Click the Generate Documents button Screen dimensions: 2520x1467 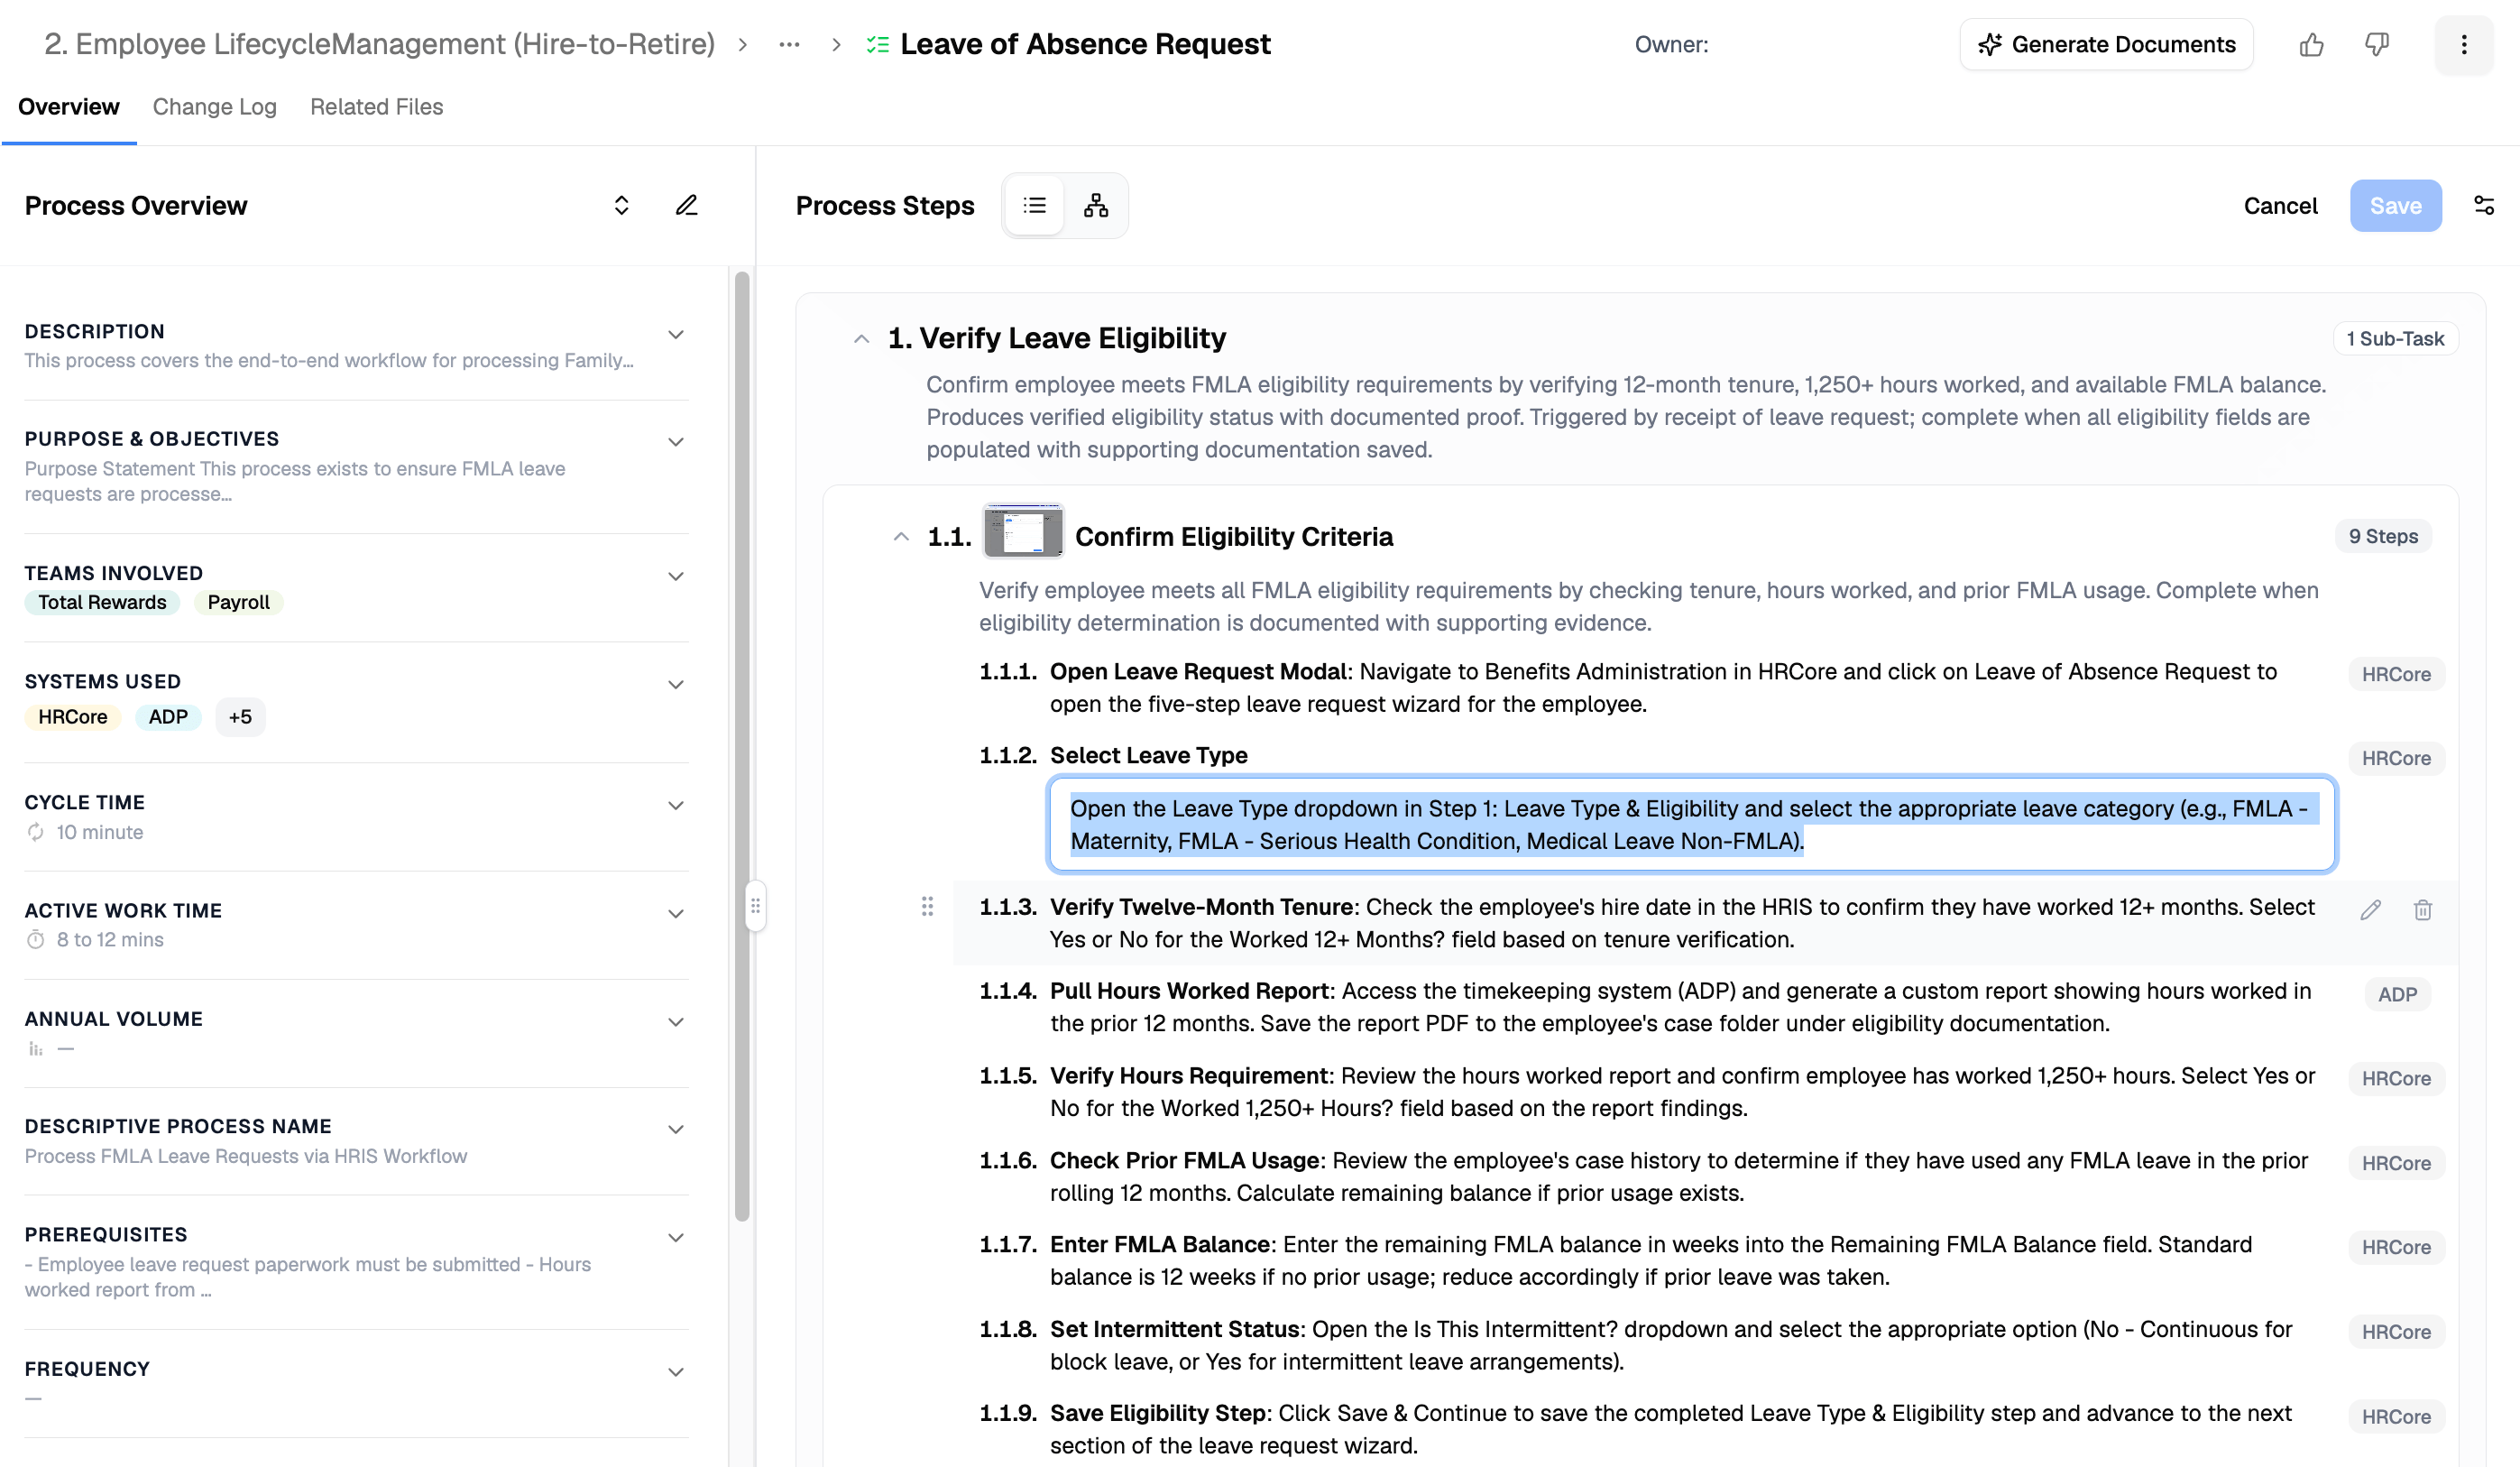(x=2106, y=44)
